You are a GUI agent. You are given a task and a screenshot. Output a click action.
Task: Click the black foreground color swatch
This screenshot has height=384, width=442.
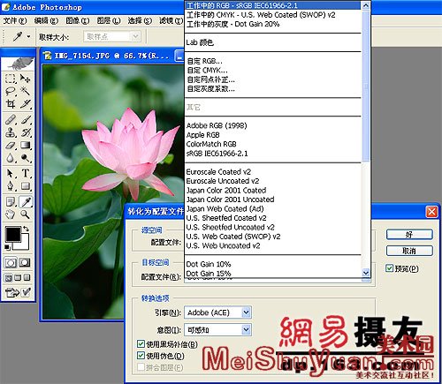[x=13, y=234]
